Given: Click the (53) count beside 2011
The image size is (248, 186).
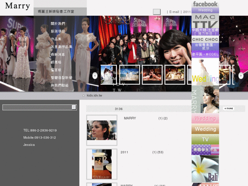Looking at the screenshot, I should click(160, 152).
